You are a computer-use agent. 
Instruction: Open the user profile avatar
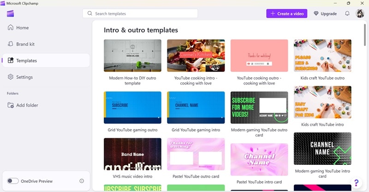(x=360, y=13)
